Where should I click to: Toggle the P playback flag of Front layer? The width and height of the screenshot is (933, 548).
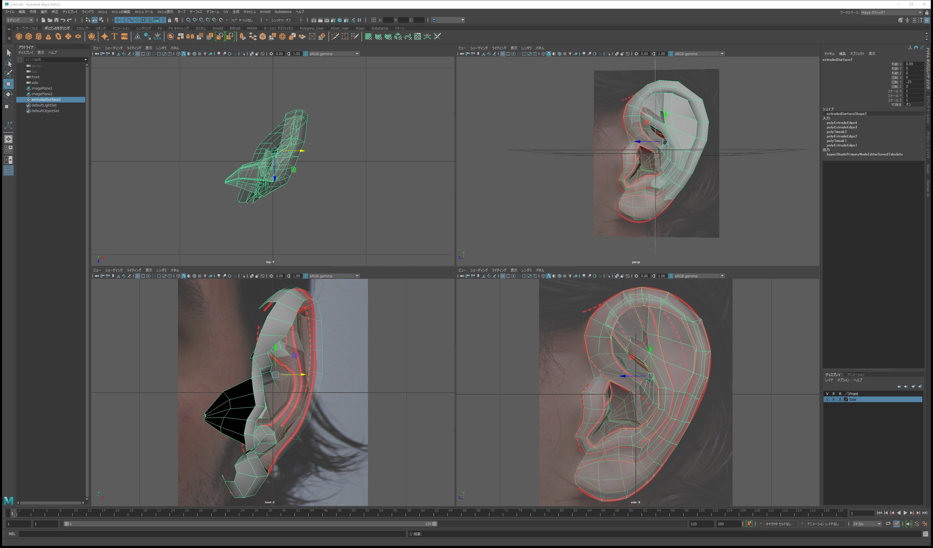(x=833, y=394)
